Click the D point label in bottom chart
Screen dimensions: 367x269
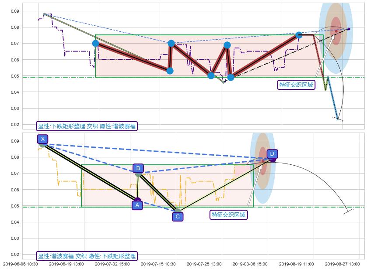click(272, 154)
